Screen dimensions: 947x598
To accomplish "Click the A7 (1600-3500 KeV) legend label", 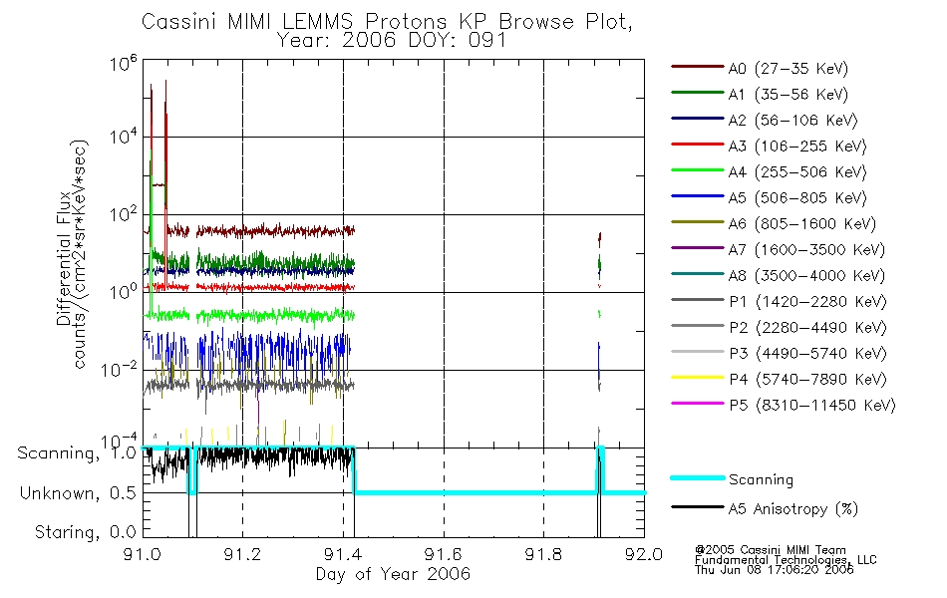I will (x=806, y=250).
